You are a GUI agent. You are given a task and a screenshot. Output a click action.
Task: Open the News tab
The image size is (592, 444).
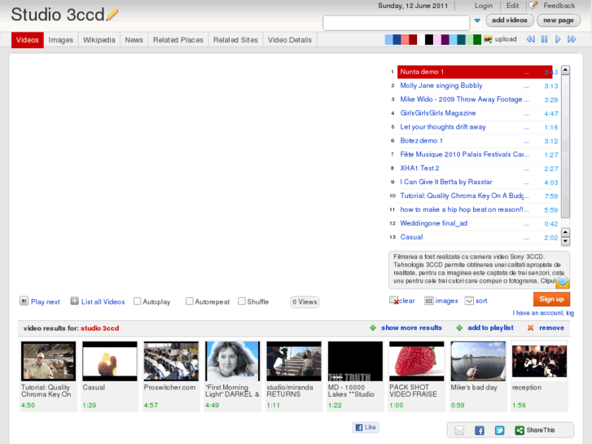point(134,40)
